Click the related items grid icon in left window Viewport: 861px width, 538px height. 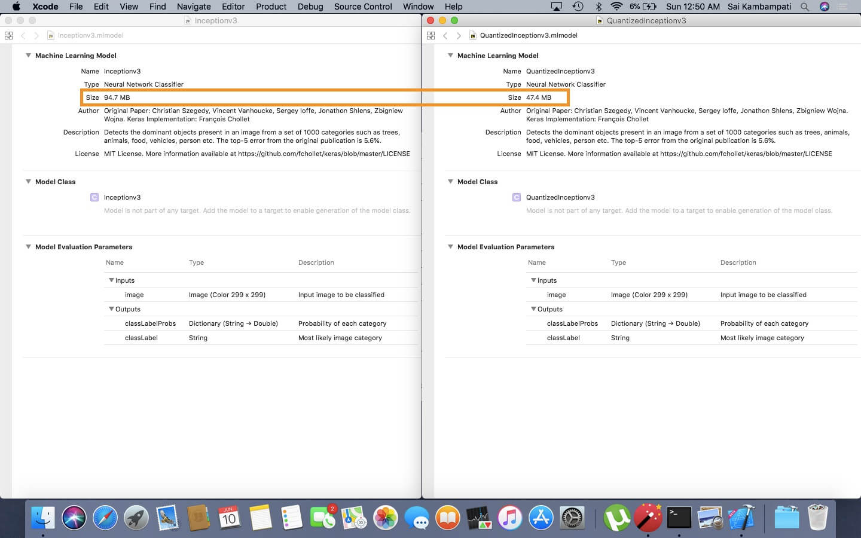[8, 35]
